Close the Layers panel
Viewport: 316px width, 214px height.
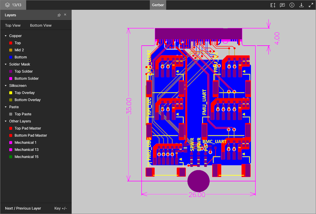point(65,15)
